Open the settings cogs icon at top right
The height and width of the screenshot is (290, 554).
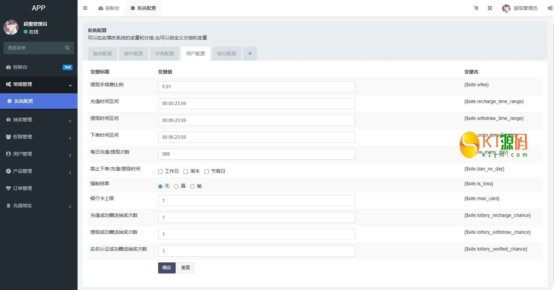pos(550,8)
